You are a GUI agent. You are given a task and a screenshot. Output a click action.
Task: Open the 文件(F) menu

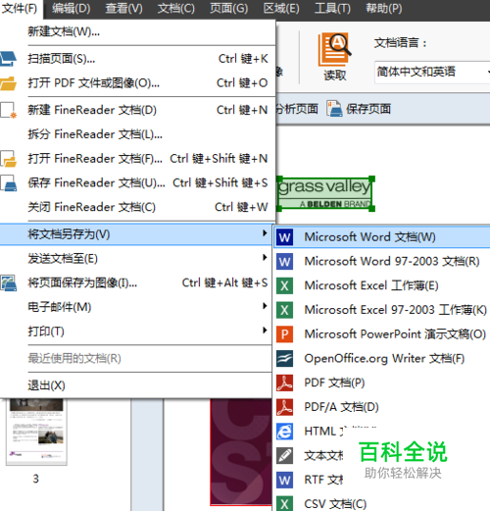[x=20, y=9]
